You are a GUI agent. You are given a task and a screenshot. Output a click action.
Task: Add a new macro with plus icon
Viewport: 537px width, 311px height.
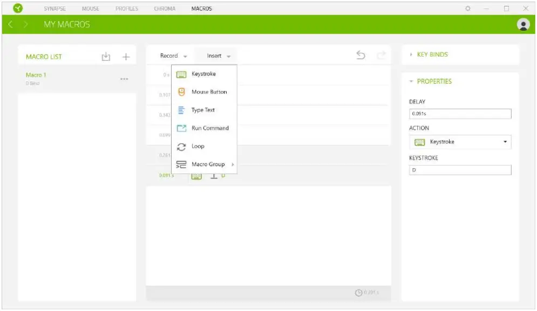(126, 57)
